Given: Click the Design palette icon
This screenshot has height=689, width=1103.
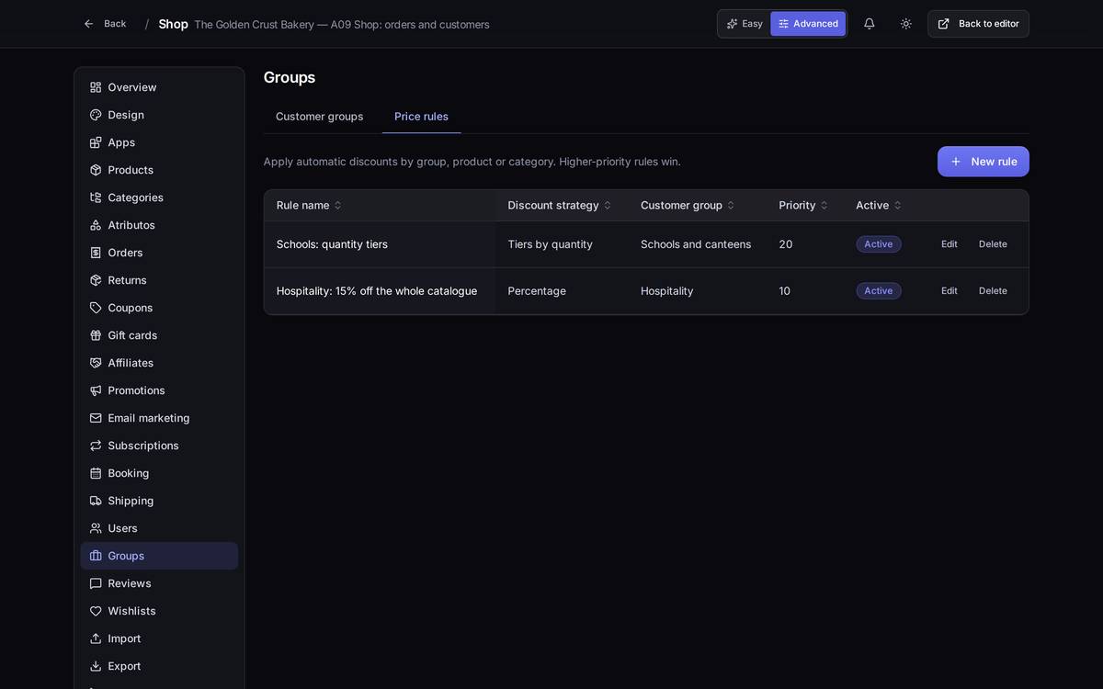Looking at the screenshot, I should pos(96,115).
